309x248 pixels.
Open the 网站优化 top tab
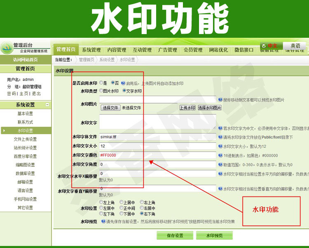click(x=218, y=50)
